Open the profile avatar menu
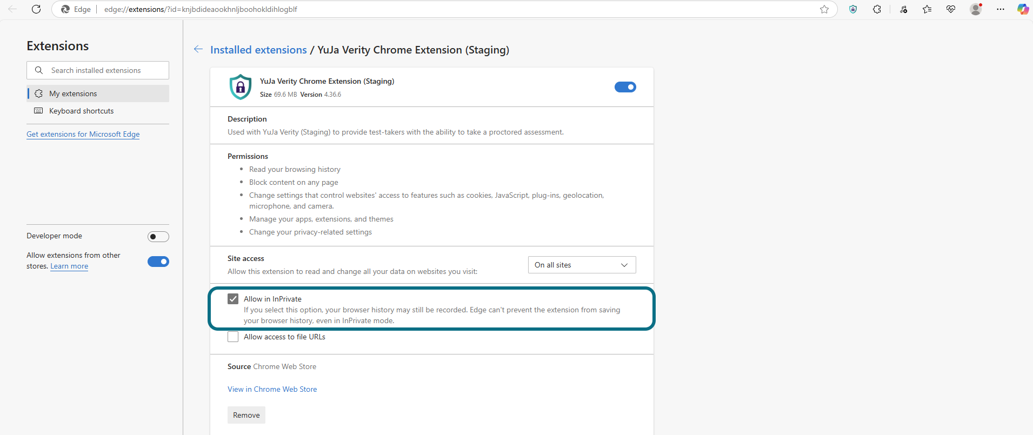This screenshot has height=435, width=1033. 976,9
